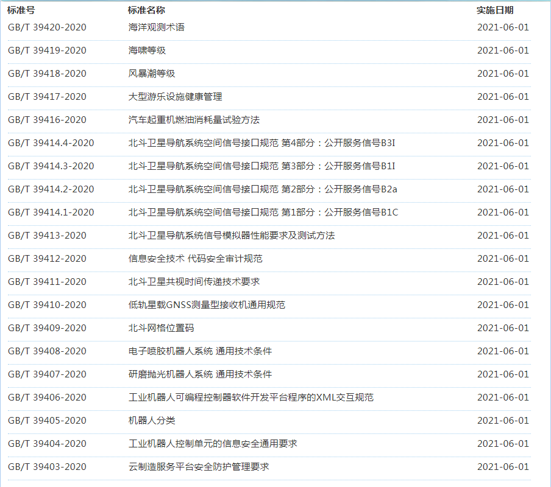Click the 实施日期 column header
The width and height of the screenshot is (551, 487).
495,10
